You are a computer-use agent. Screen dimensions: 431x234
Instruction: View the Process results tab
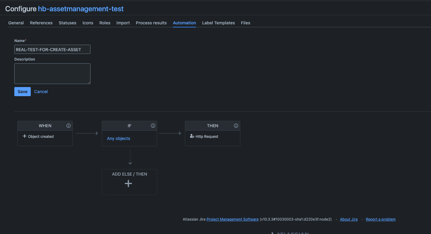(151, 23)
